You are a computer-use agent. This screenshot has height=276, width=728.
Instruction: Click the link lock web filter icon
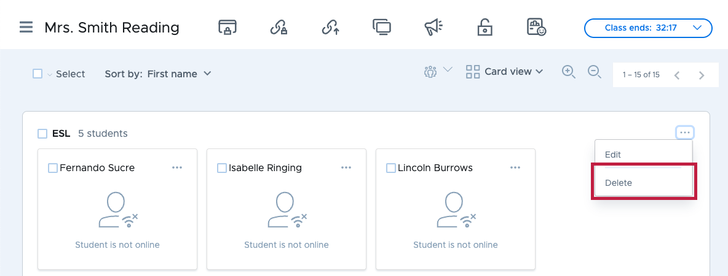[279, 28]
